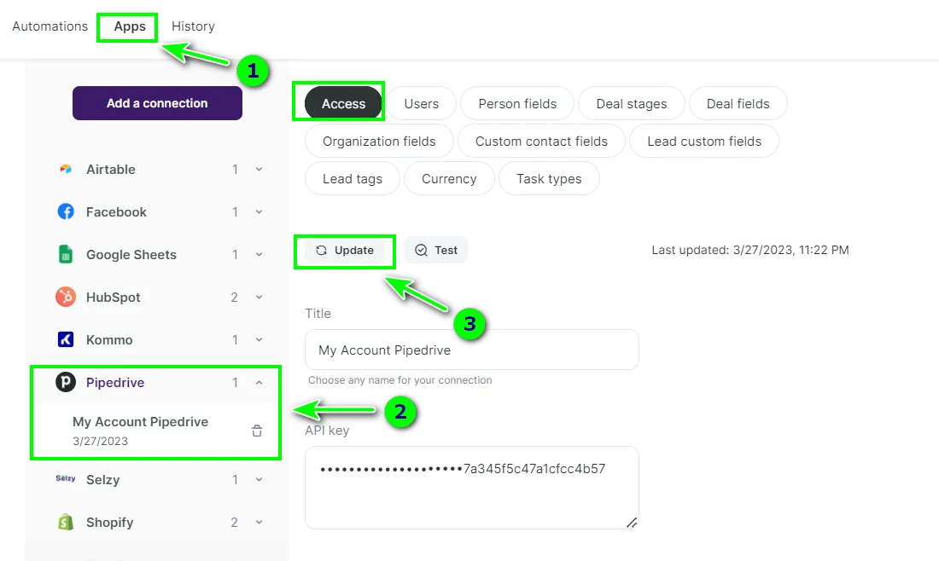Open the HubSpot connection via its icon
This screenshot has height=561, width=939.
(66, 297)
